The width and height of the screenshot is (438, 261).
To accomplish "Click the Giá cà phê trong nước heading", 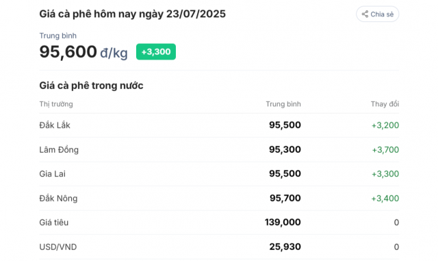I will (91, 86).
